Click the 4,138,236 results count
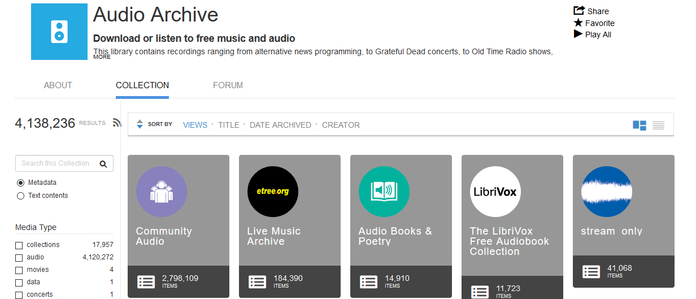The height and width of the screenshot is (299, 696). (x=45, y=123)
